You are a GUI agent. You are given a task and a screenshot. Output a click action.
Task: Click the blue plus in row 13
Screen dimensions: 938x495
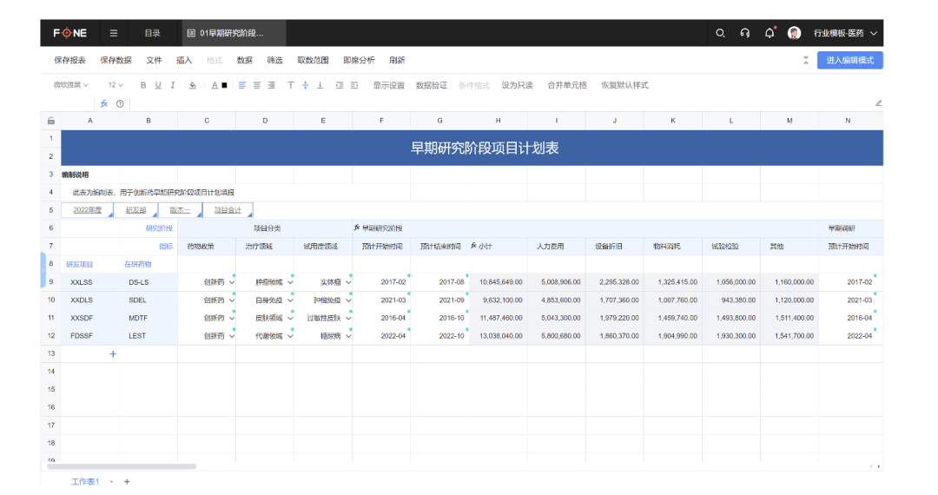113,354
